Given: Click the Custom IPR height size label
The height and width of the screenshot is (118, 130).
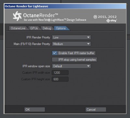Looking at the screenshot, I should [36, 79].
